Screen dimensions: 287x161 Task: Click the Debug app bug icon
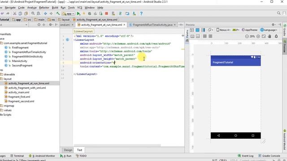[x=90, y=13]
